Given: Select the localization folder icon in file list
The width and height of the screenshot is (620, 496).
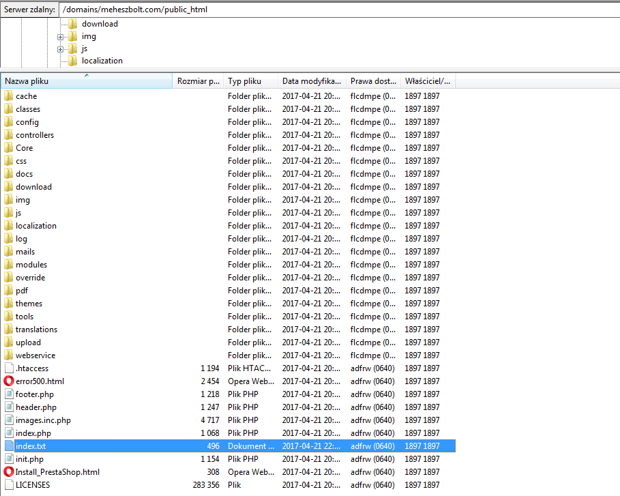Looking at the screenshot, I should click(x=9, y=225).
